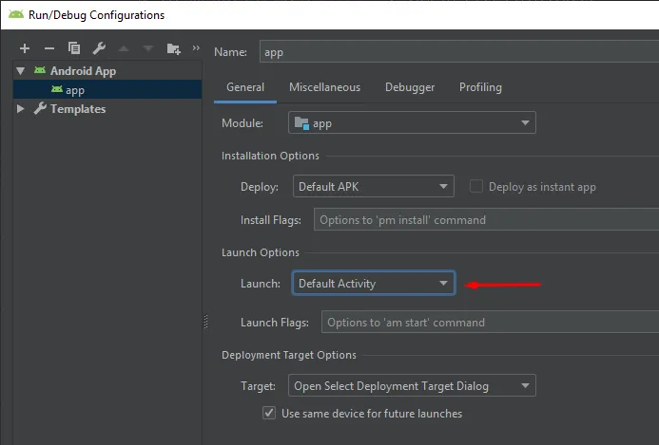Switch to the Debugger tab
The height and width of the screenshot is (445, 659).
tap(410, 87)
